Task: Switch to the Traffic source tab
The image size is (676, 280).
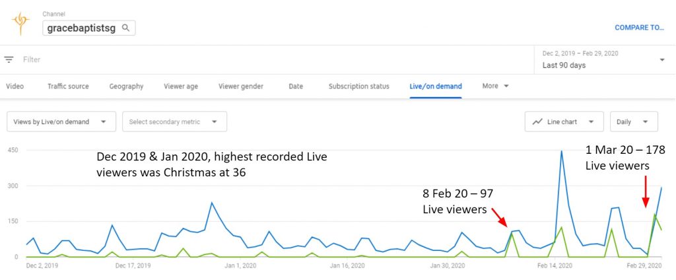Action: tap(68, 86)
